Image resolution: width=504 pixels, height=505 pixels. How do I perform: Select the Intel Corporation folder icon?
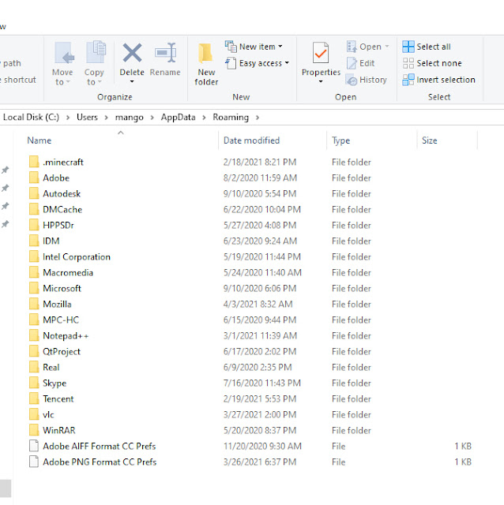(x=34, y=256)
